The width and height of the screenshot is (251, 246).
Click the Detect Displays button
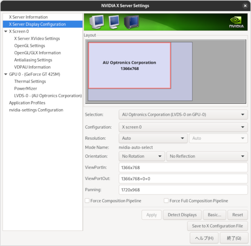(x=182, y=215)
